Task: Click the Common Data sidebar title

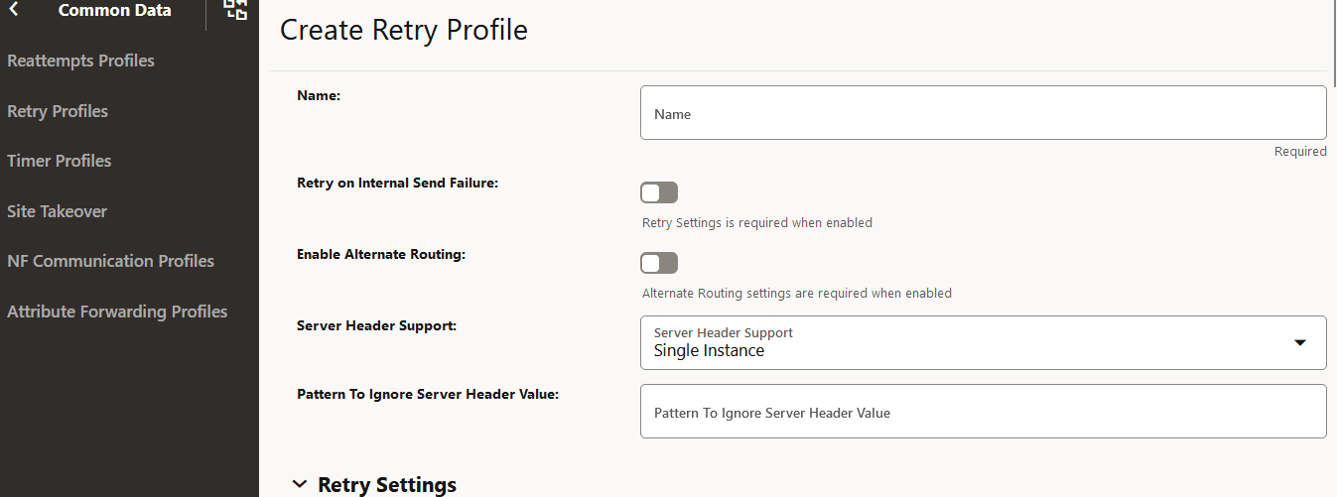Action: tap(114, 11)
